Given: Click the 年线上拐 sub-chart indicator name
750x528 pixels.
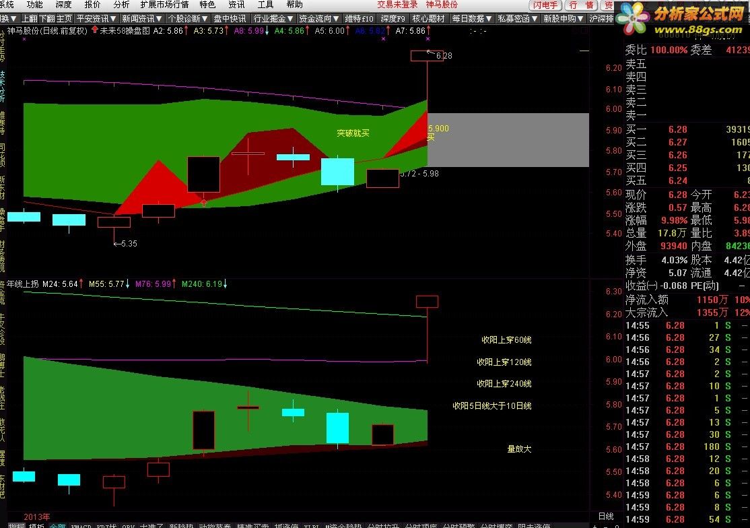Looking at the screenshot, I should 22,284.
